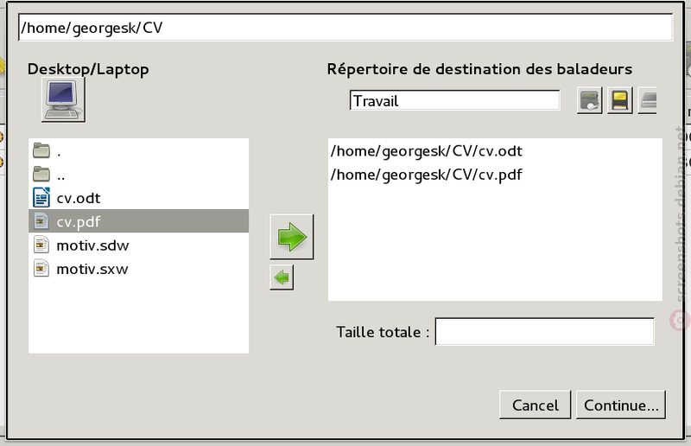Image resolution: width=691 pixels, height=446 pixels.
Task: Open the double-dot parent folder entry
Action: coord(138,175)
